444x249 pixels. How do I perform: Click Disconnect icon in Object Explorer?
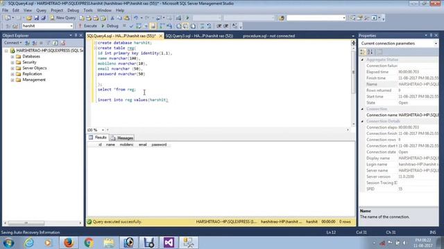point(34,43)
